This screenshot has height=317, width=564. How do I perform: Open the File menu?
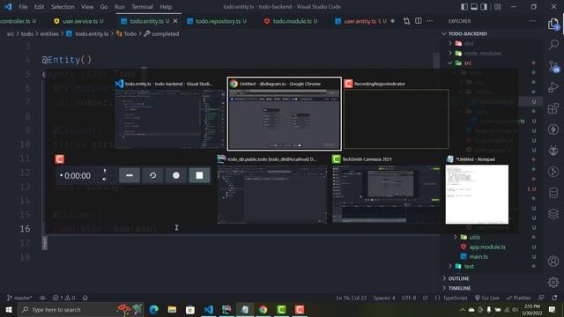coord(23,7)
